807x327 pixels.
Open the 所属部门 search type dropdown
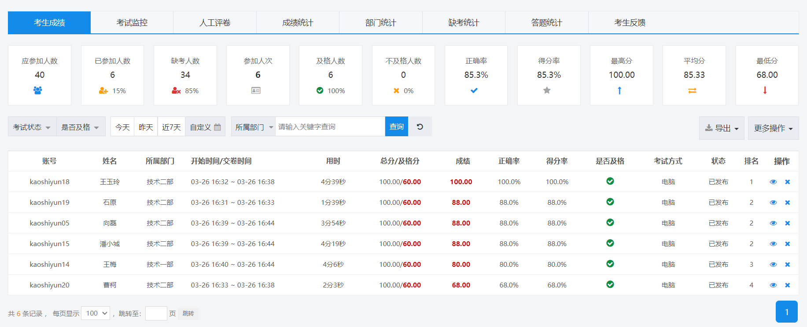(253, 127)
